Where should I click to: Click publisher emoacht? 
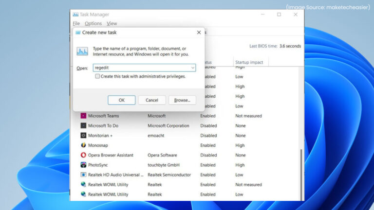(x=156, y=135)
